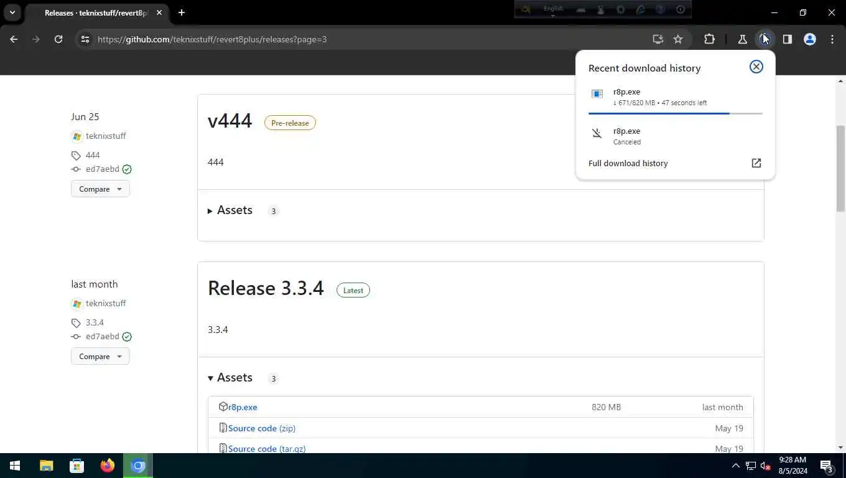Show hidden system tray icons

coord(735,466)
